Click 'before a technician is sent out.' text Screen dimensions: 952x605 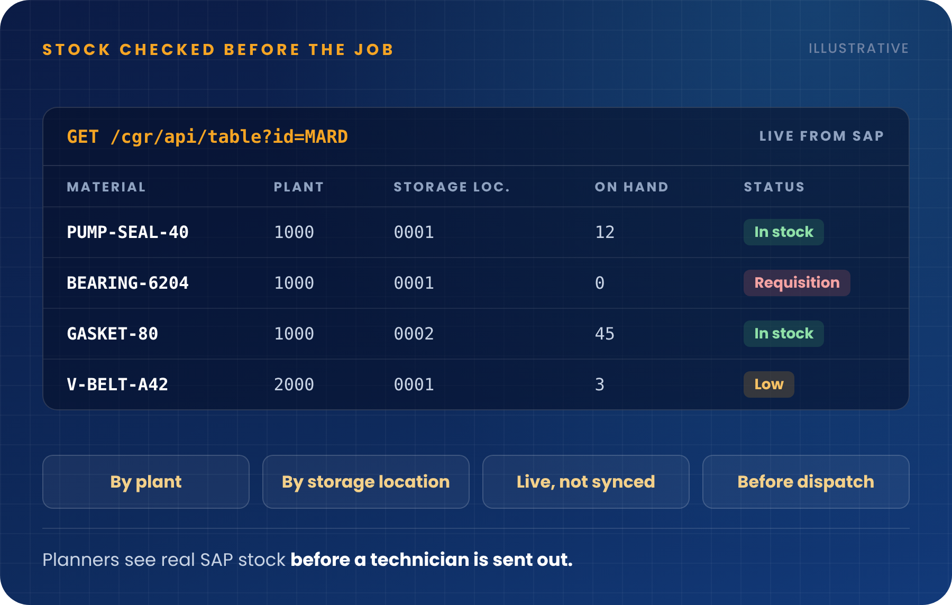pos(432,560)
